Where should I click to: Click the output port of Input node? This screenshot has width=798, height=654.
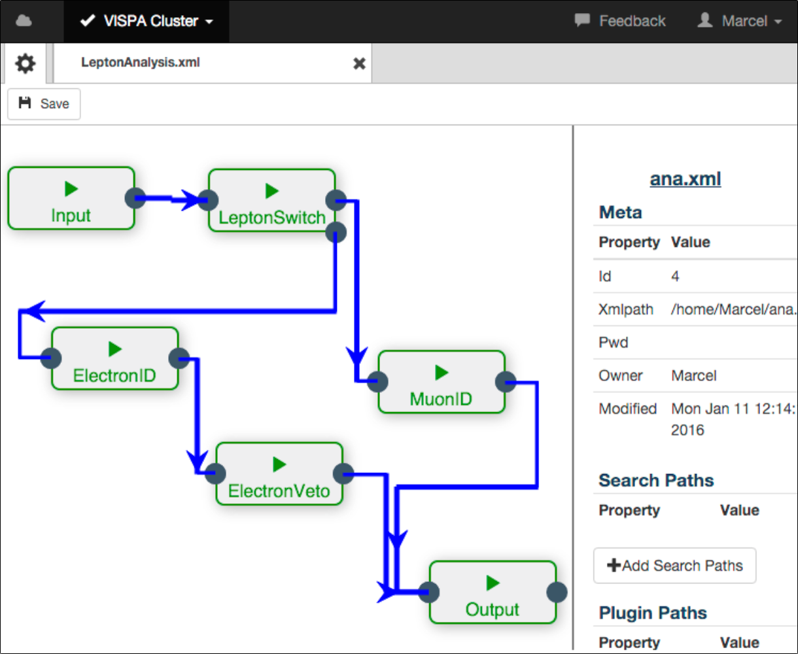[135, 198]
